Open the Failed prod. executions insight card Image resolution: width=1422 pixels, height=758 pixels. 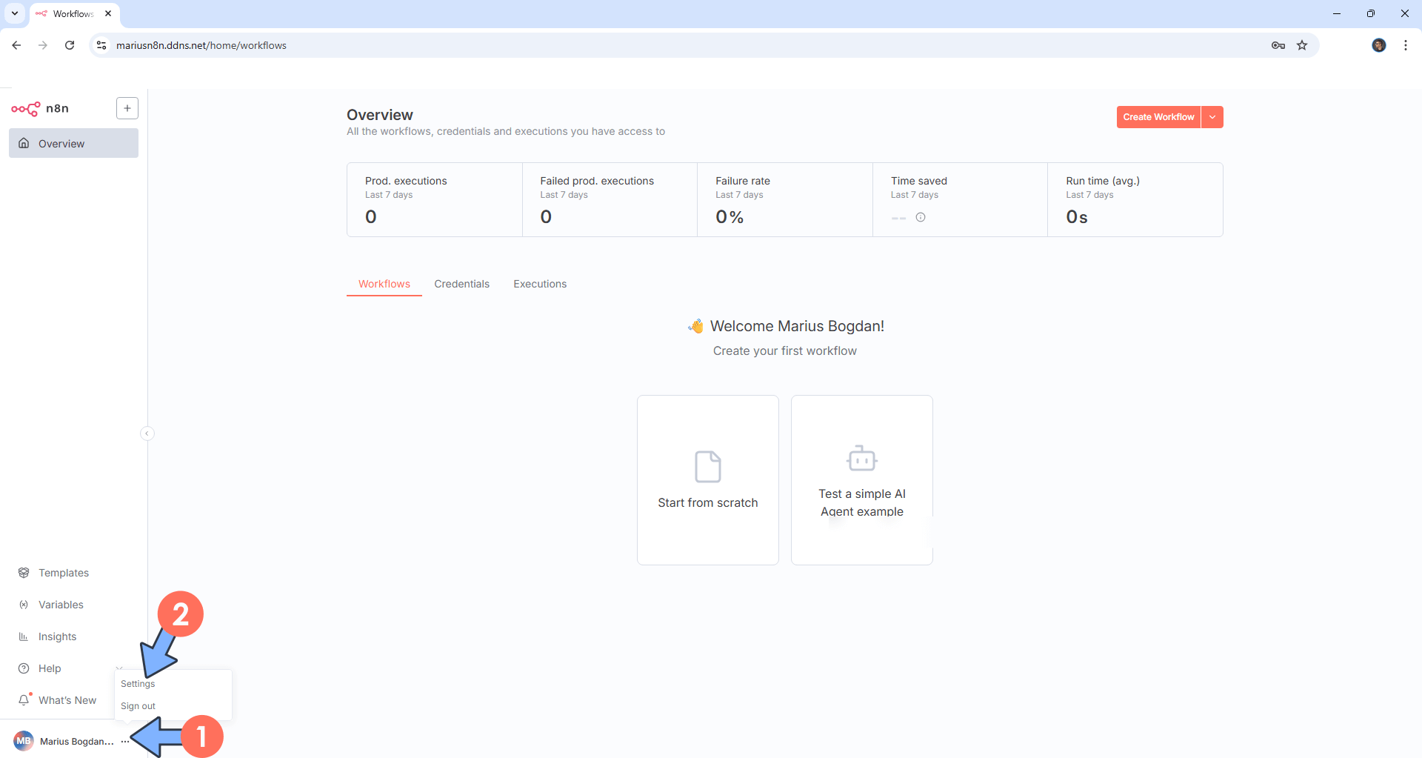[x=610, y=200]
